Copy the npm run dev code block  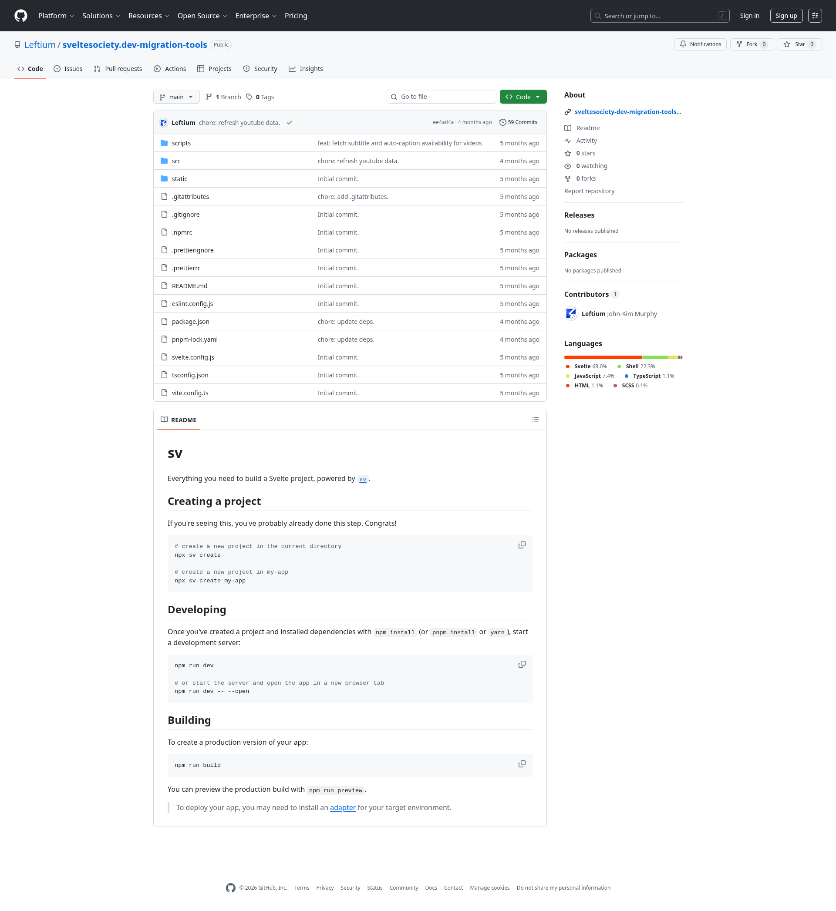pyautogui.click(x=522, y=665)
